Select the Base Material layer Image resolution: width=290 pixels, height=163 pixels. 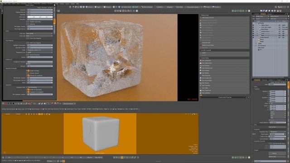pyautogui.click(x=265, y=38)
